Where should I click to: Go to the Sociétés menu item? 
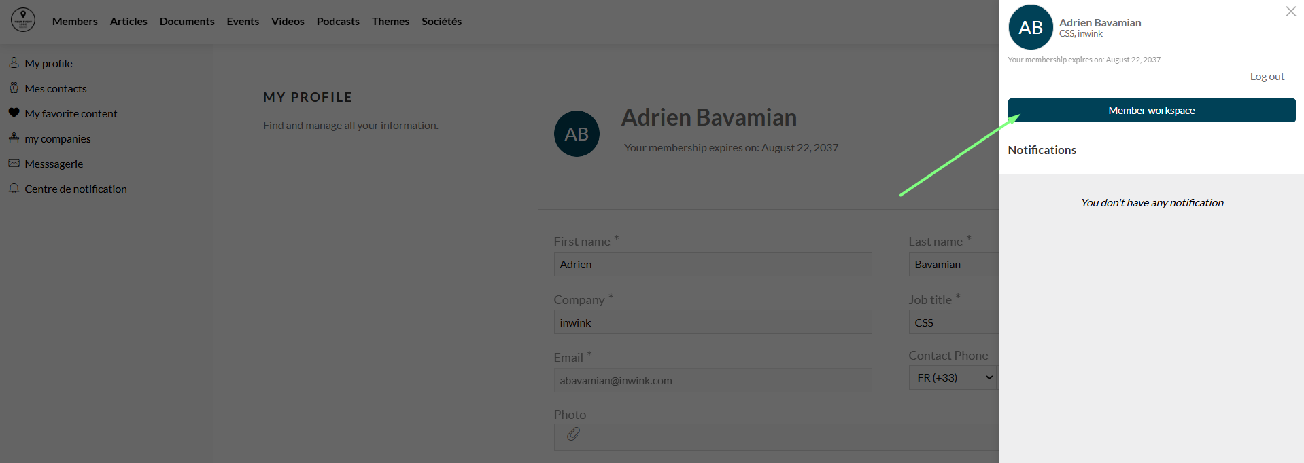[x=441, y=21]
